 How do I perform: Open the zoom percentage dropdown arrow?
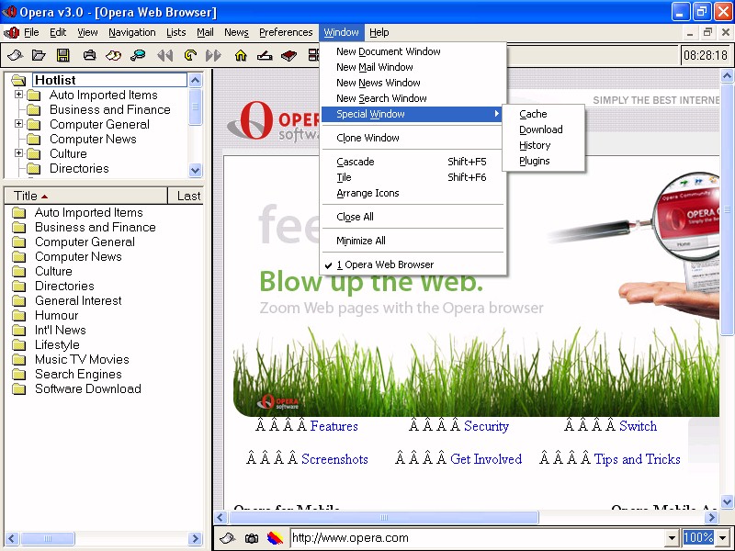coord(723,538)
